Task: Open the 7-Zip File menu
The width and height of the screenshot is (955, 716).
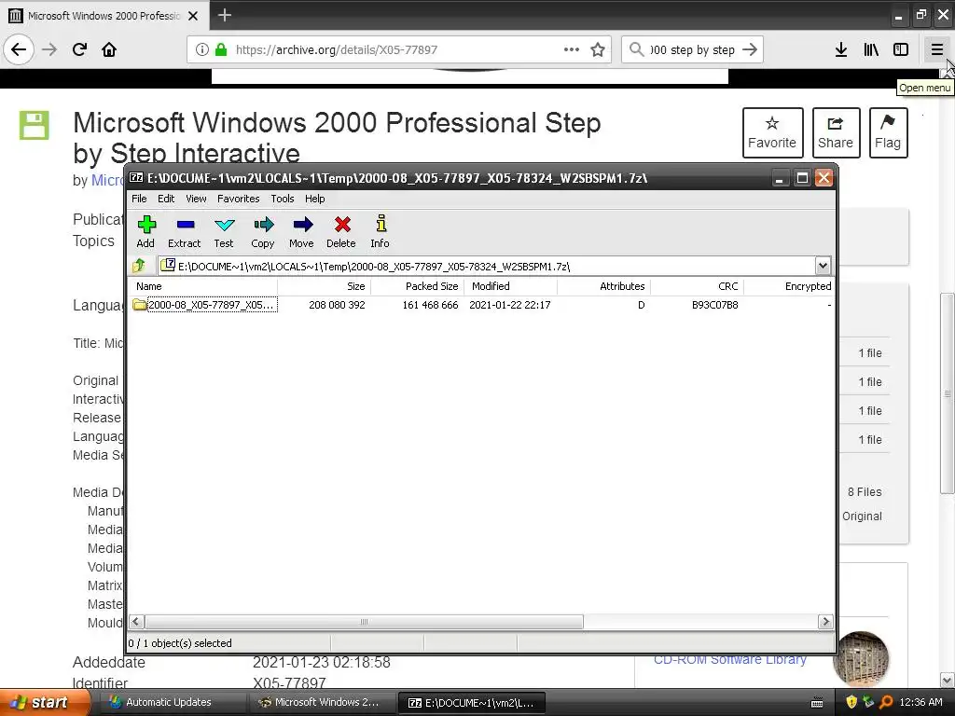Action: point(140,199)
